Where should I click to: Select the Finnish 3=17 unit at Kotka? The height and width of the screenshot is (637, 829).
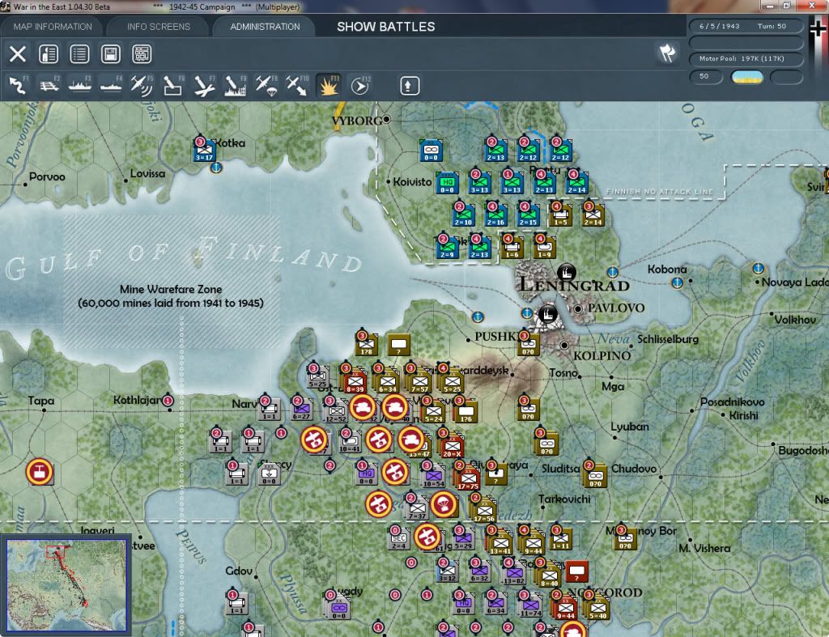pyautogui.click(x=204, y=150)
